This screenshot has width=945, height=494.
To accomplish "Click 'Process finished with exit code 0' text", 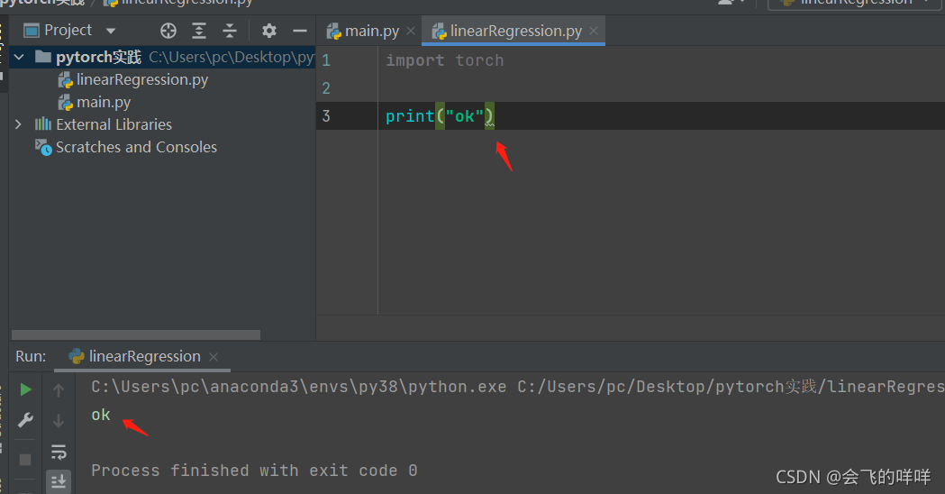I will click(254, 471).
